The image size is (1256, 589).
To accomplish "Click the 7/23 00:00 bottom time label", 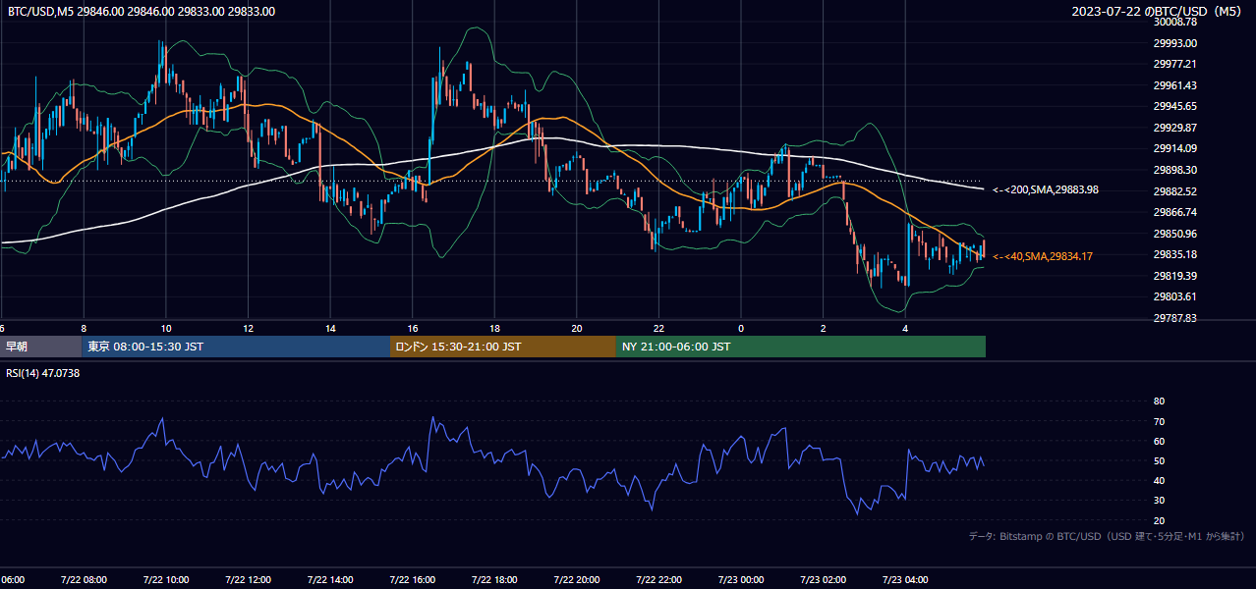I will click(x=741, y=579).
